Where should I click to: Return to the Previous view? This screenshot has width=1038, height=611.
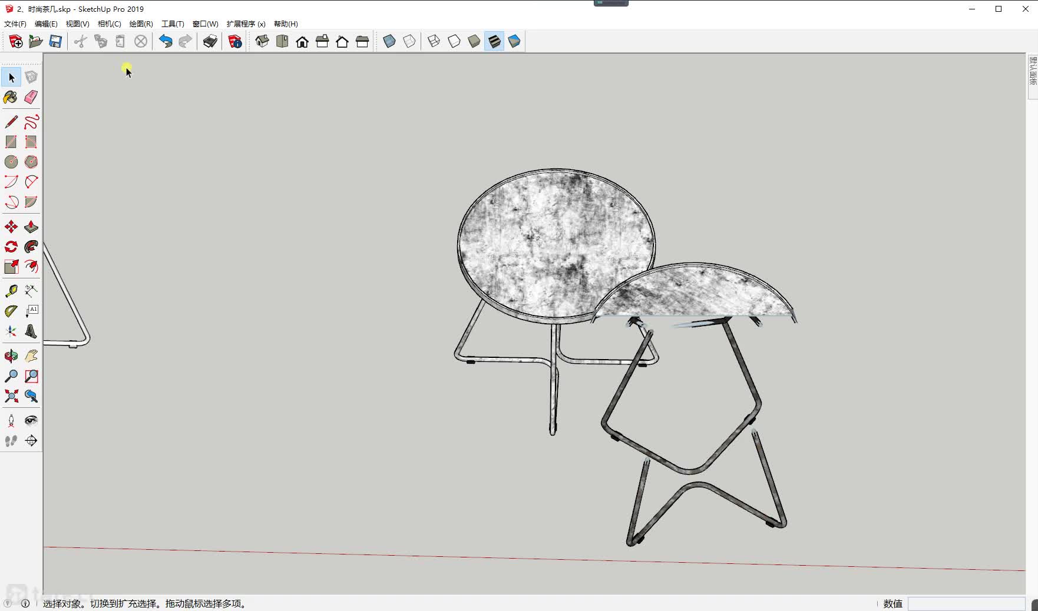(x=31, y=396)
